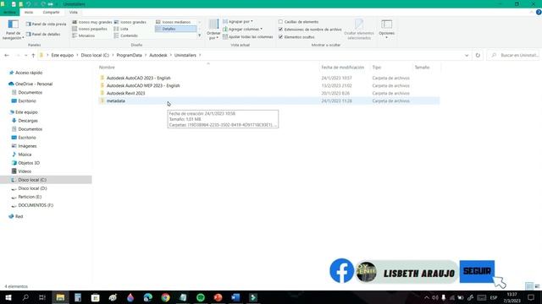This screenshot has width=542, height=304.
Task: Open address bar history dropdown
Action: [x=467, y=55]
